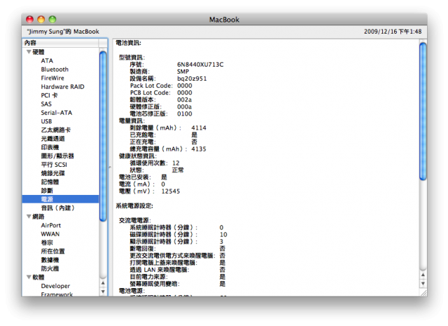Viewport: 448px width, 326px height.
Task: Select 印表機 printer entry
Action: click(x=50, y=147)
